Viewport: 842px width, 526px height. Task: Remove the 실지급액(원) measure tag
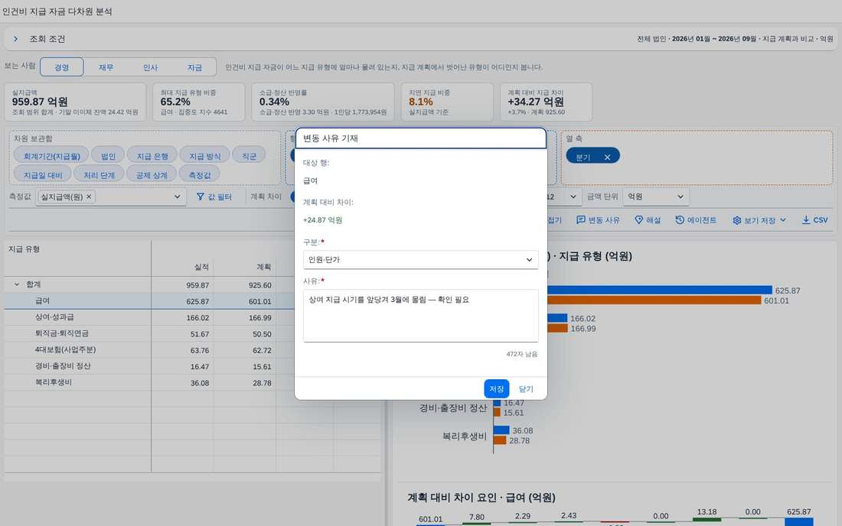(89, 196)
